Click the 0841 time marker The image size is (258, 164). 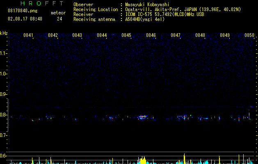coord(28,35)
